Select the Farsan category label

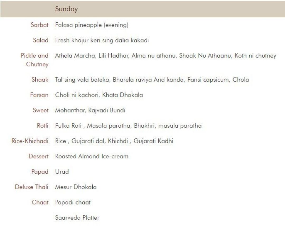pos(39,95)
